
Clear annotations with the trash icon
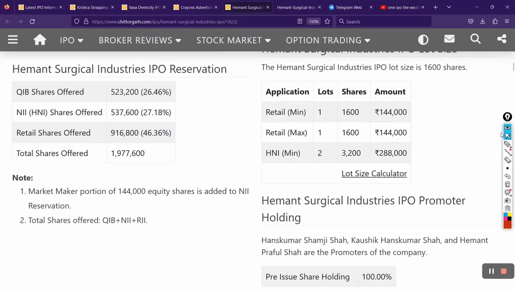point(507,184)
